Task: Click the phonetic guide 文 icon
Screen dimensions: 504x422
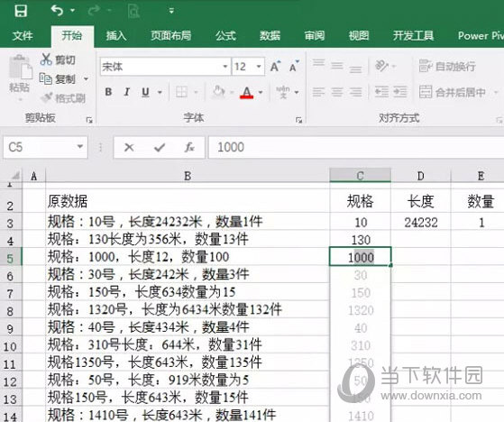Action: pos(283,92)
